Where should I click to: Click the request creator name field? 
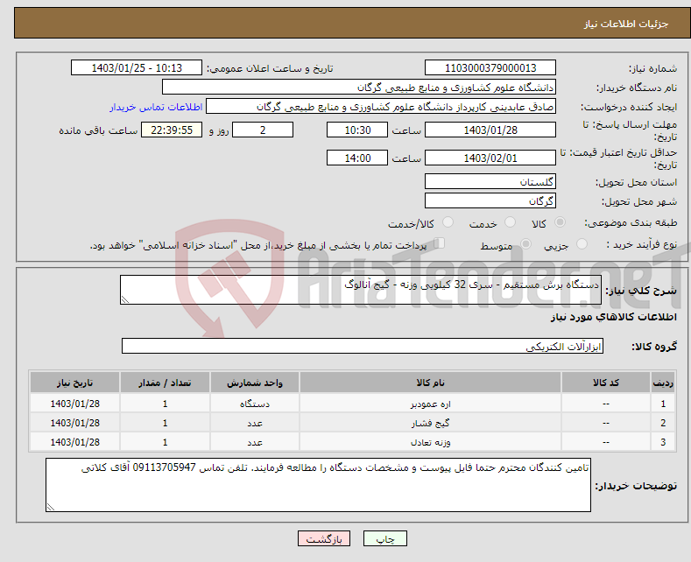[381, 107]
